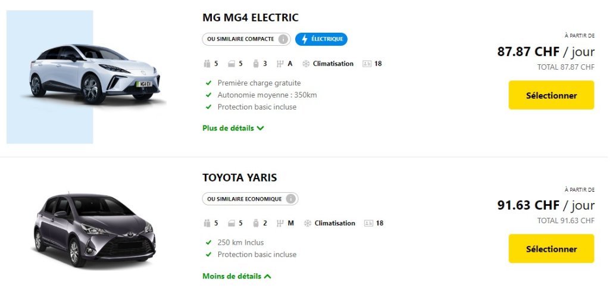This screenshot has height=300, width=610.
Task: Click the doors icon for MG4 Electric
Action: point(232,64)
